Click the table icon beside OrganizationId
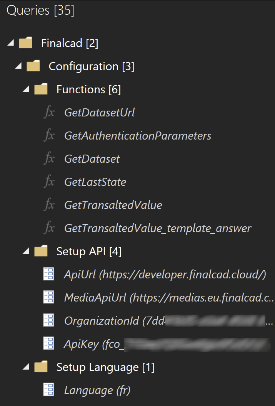 pos(49,321)
